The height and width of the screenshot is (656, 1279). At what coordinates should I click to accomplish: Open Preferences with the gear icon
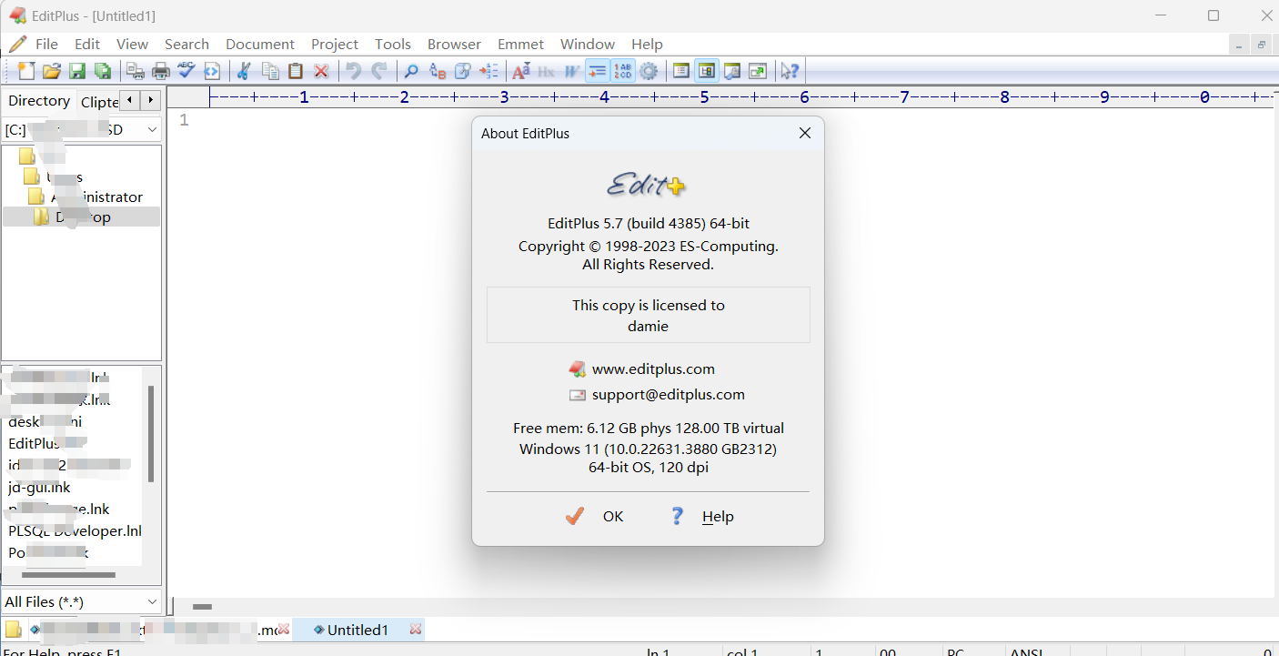click(649, 71)
